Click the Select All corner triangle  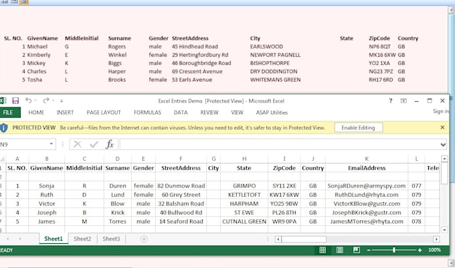[x=3, y=159]
